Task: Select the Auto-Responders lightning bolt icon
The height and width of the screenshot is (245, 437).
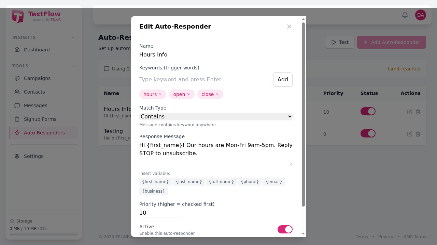Action: tap(17, 133)
